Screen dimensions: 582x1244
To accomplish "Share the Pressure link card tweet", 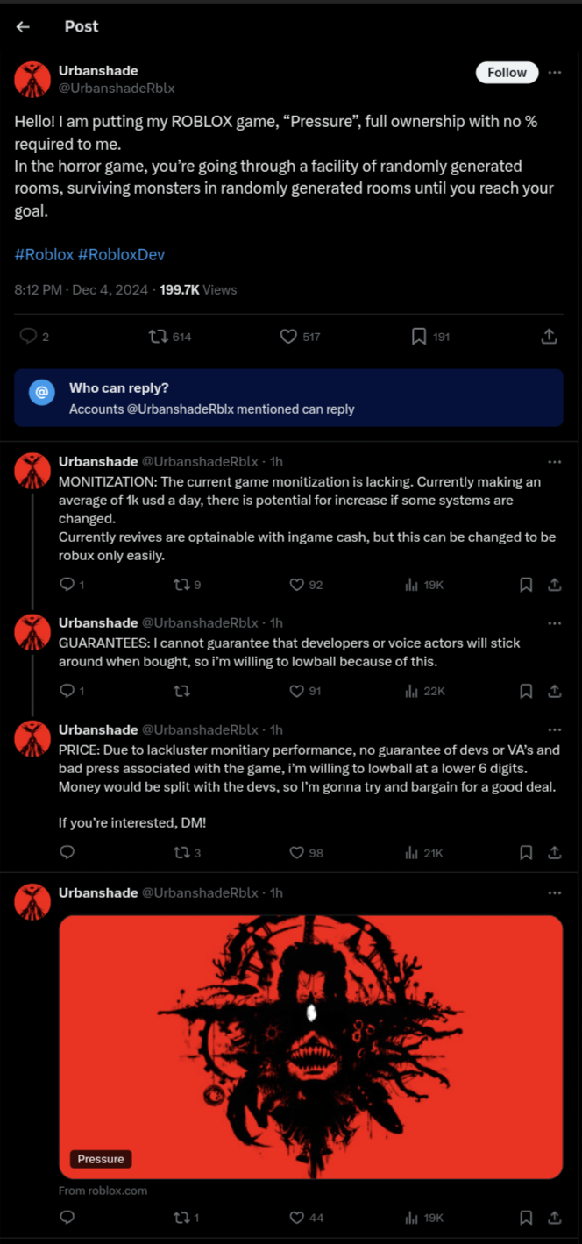I will click(x=554, y=1217).
